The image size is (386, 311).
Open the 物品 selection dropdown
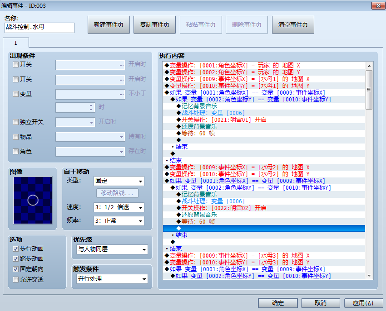[90, 137]
